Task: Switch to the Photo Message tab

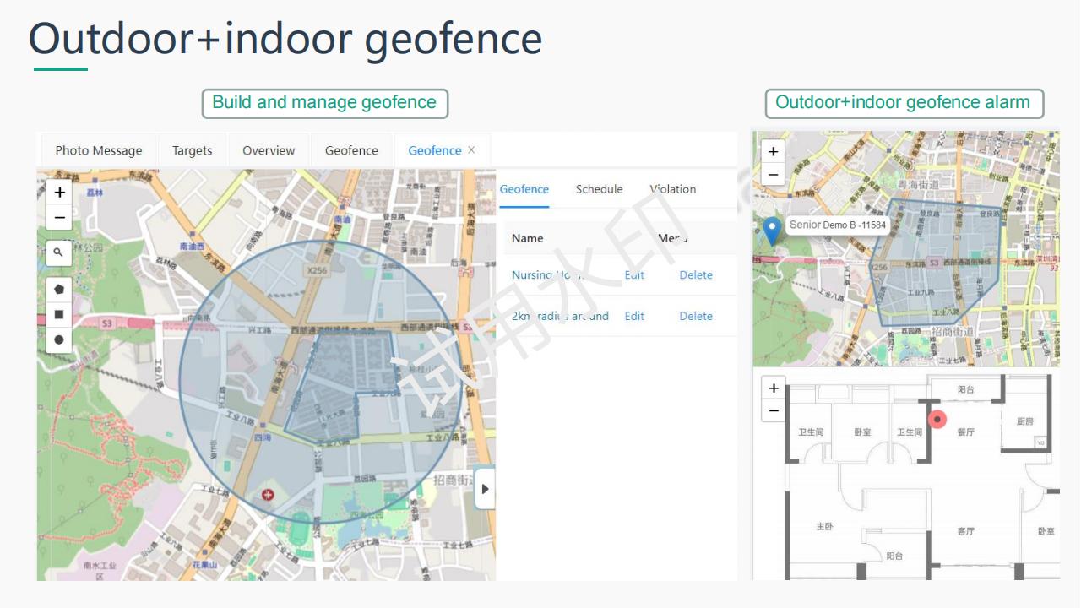Action: click(99, 150)
